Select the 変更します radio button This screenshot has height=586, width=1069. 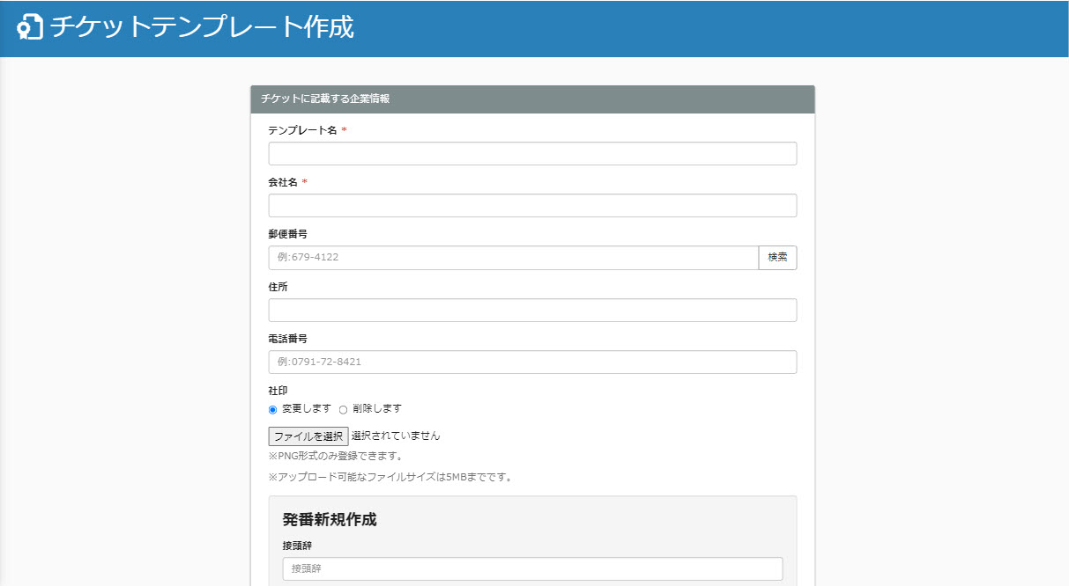pos(273,409)
